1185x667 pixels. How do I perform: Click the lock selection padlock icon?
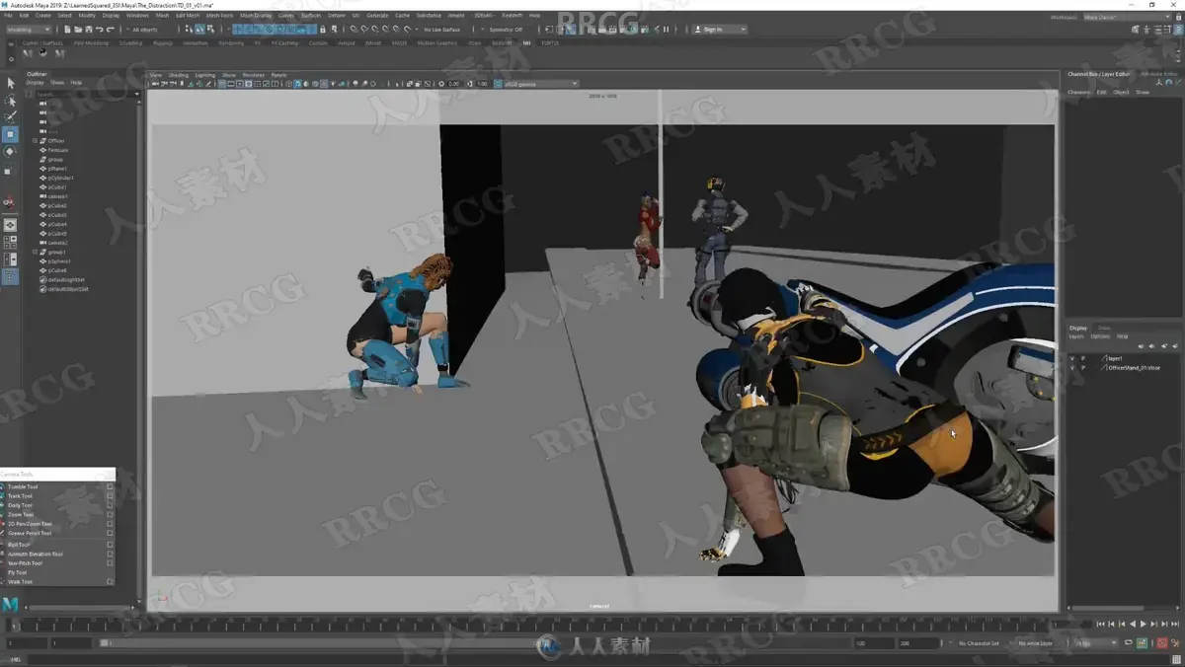click(322, 30)
